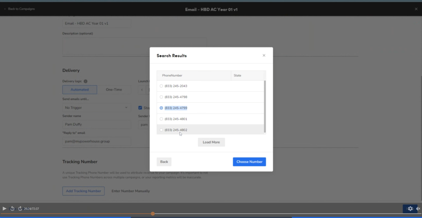The image size is (422, 218).
Task: Click the Sender name field Pam Duffy
Action: click(x=97, y=124)
